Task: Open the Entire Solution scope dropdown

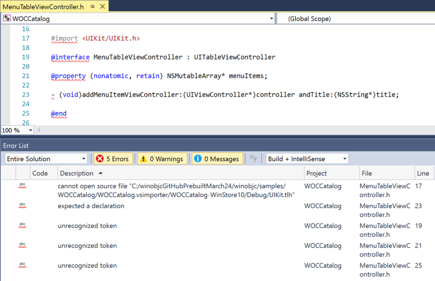Action: [46, 159]
